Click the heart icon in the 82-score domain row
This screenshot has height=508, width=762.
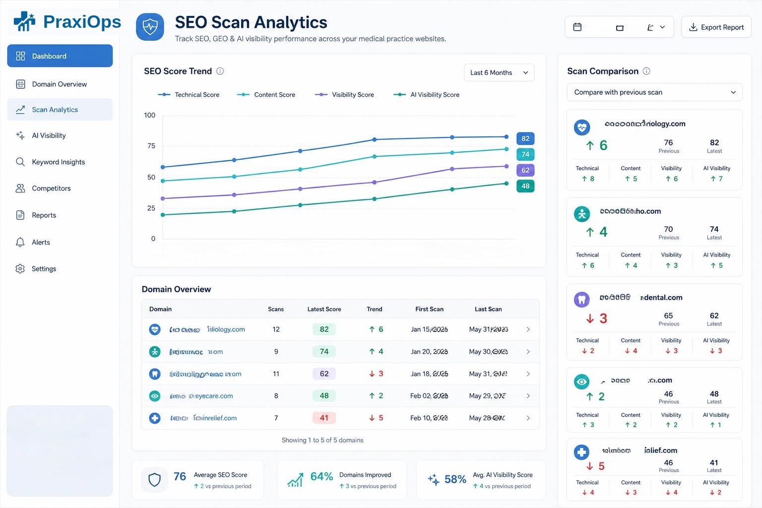click(155, 329)
